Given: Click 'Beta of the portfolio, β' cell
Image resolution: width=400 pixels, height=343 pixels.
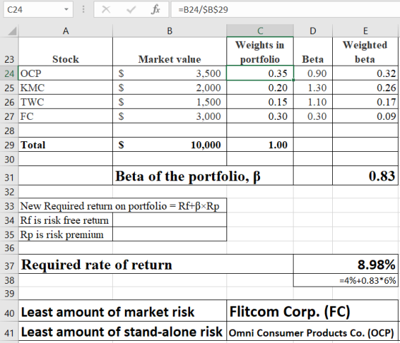Looking at the screenshot, I should tap(203, 176).
